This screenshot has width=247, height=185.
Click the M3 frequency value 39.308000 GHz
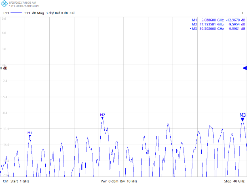pyautogui.click(x=210, y=29)
